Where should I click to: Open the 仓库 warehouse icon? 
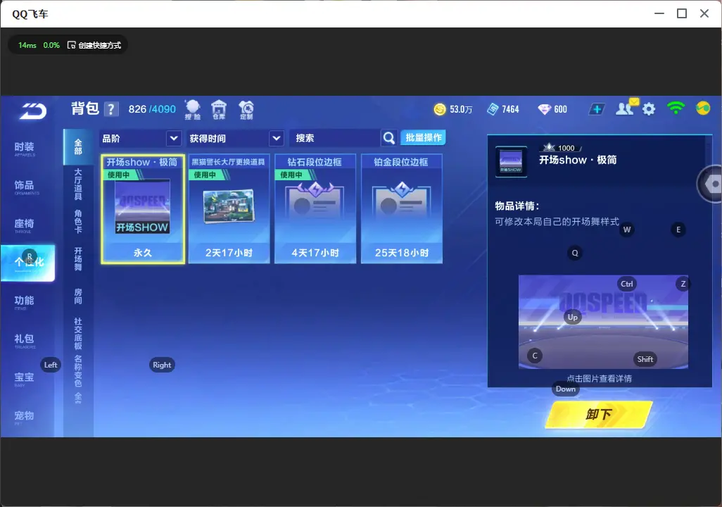tap(219, 110)
